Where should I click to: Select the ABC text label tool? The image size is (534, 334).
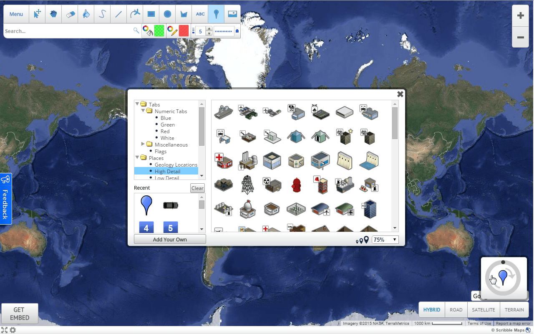click(x=200, y=14)
